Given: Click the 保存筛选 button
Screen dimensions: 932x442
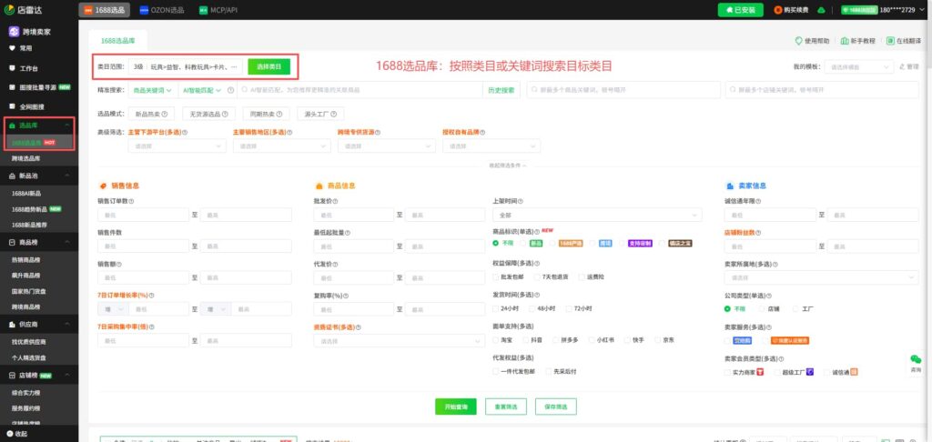Looking at the screenshot, I should (556, 407).
